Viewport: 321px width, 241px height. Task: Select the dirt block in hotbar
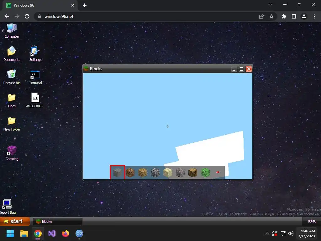(x=130, y=173)
